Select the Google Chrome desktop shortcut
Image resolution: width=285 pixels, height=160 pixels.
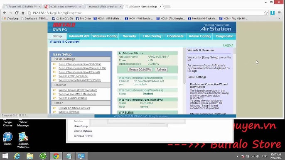(x=7, y=123)
